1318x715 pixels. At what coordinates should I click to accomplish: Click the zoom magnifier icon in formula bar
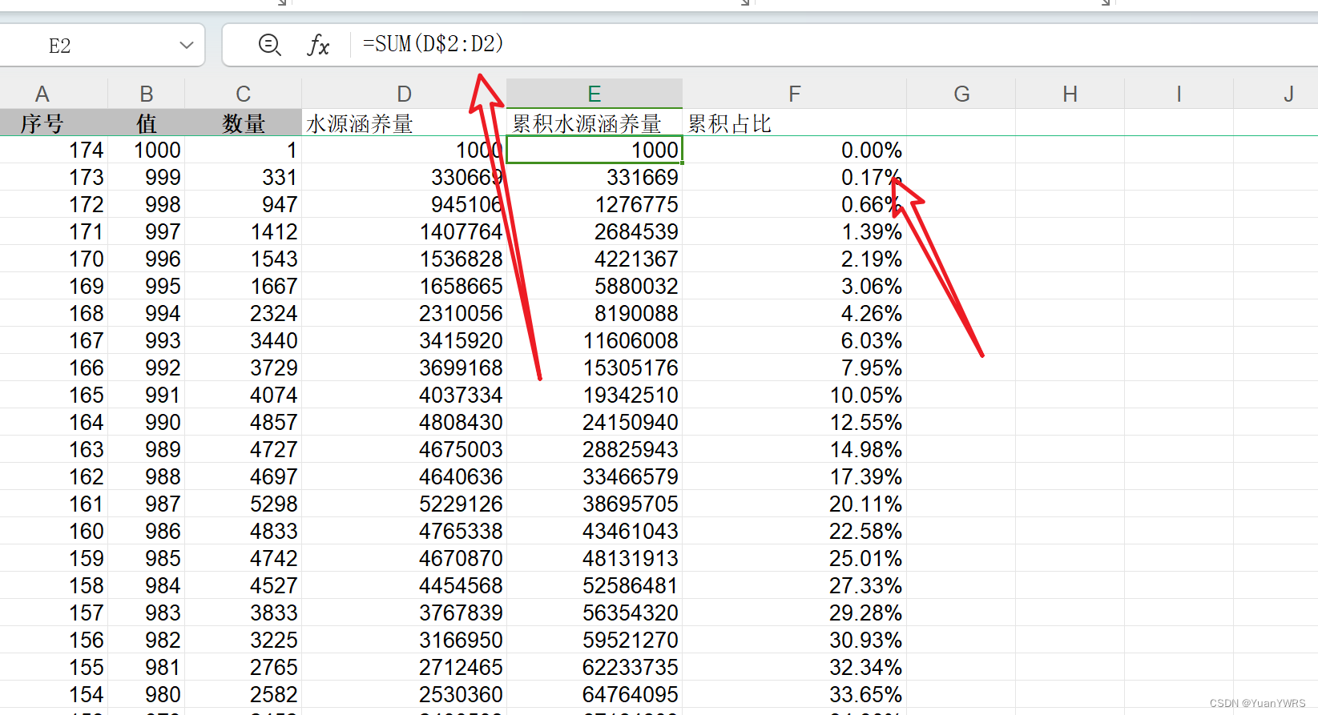270,45
